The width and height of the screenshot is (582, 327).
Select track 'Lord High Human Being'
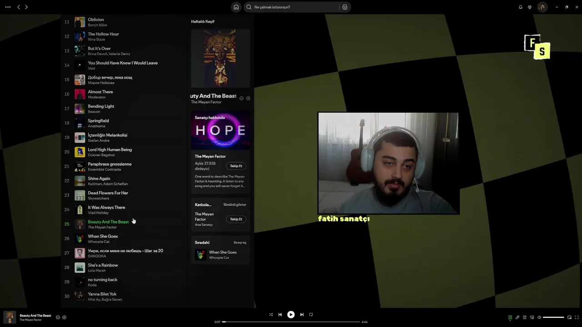pyautogui.click(x=124, y=152)
